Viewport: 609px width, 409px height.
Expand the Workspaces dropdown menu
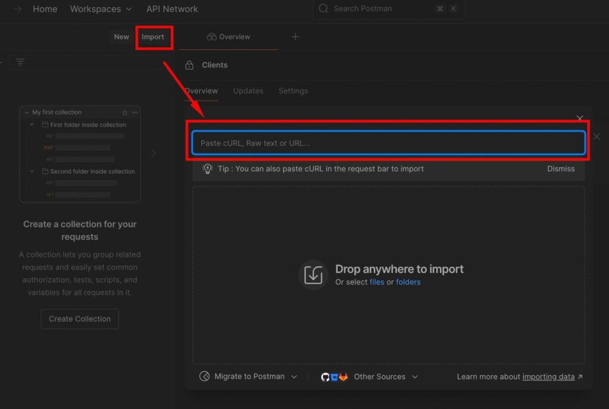[x=101, y=9]
